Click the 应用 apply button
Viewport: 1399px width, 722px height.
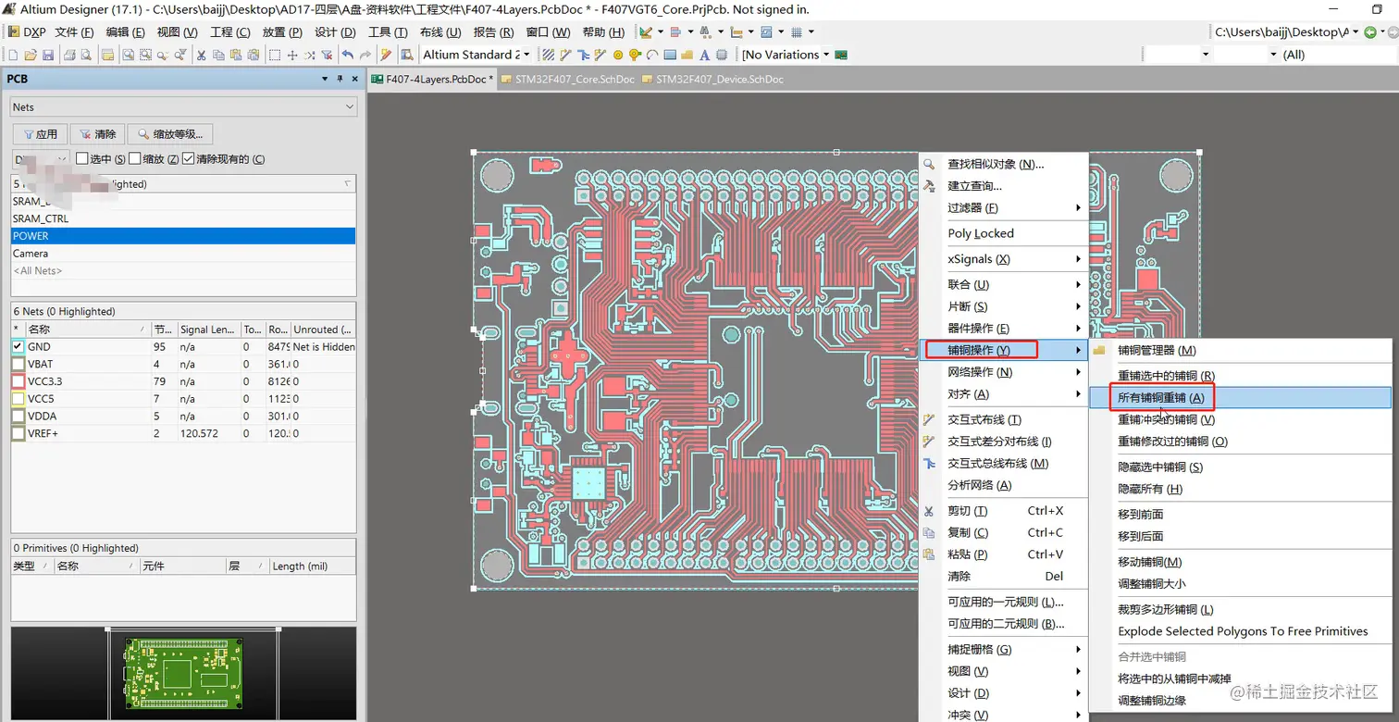[x=40, y=134]
